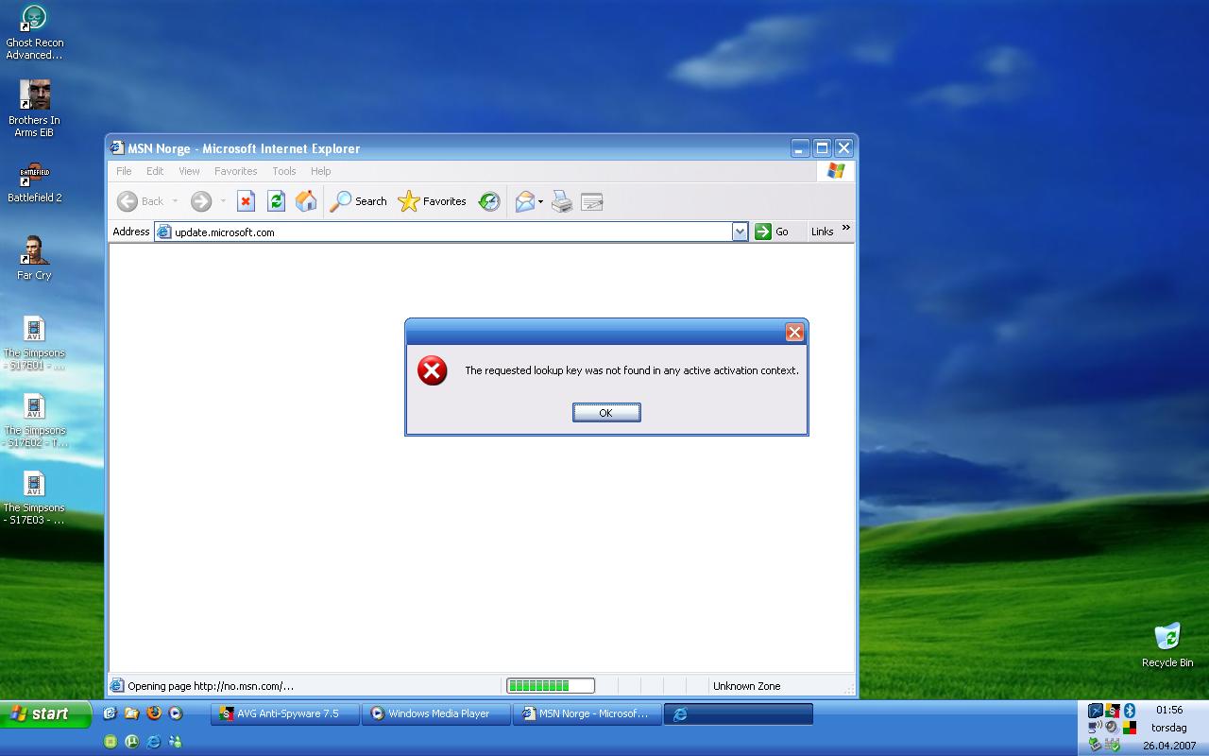Open Far Cry desktop shortcut

pyautogui.click(x=34, y=258)
